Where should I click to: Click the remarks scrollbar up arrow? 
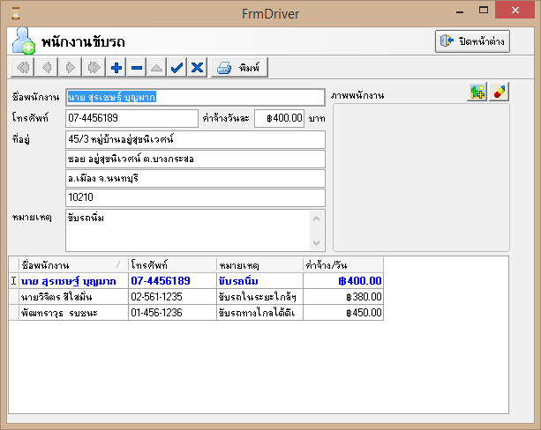(316, 219)
